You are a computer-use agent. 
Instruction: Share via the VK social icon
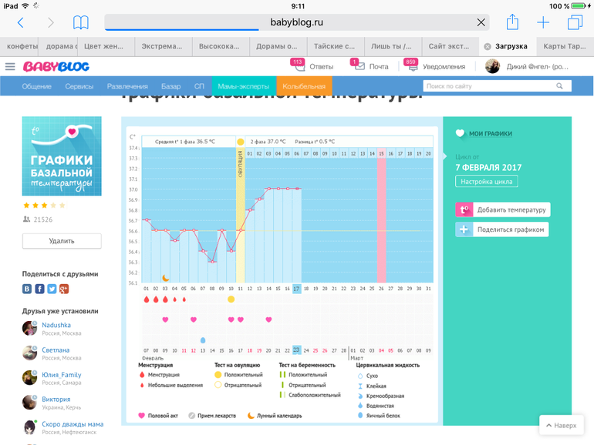(x=28, y=289)
